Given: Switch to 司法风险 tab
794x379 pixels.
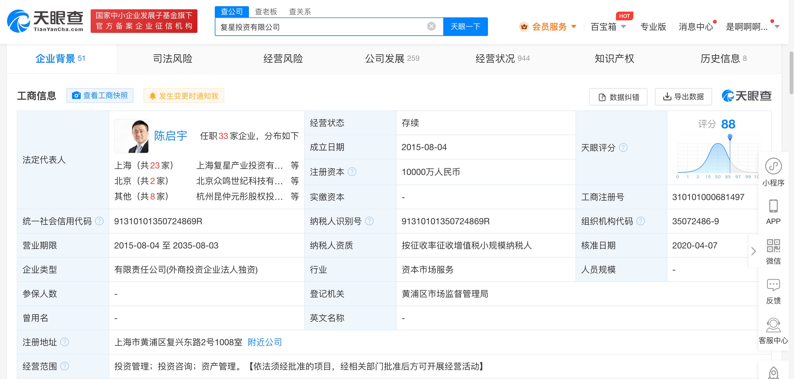Looking at the screenshot, I should pyautogui.click(x=173, y=58).
